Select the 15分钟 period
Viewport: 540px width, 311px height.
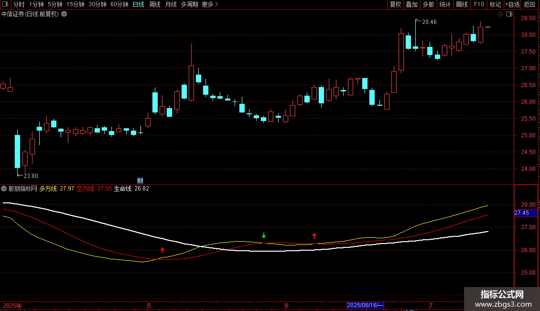[x=75, y=4]
